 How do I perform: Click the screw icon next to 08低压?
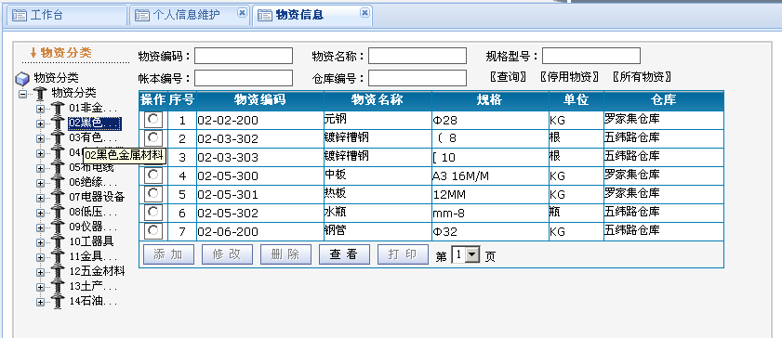click(x=58, y=213)
